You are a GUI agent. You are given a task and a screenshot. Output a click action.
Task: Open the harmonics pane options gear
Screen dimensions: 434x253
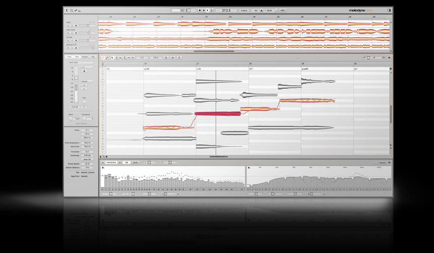(x=103, y=168)
